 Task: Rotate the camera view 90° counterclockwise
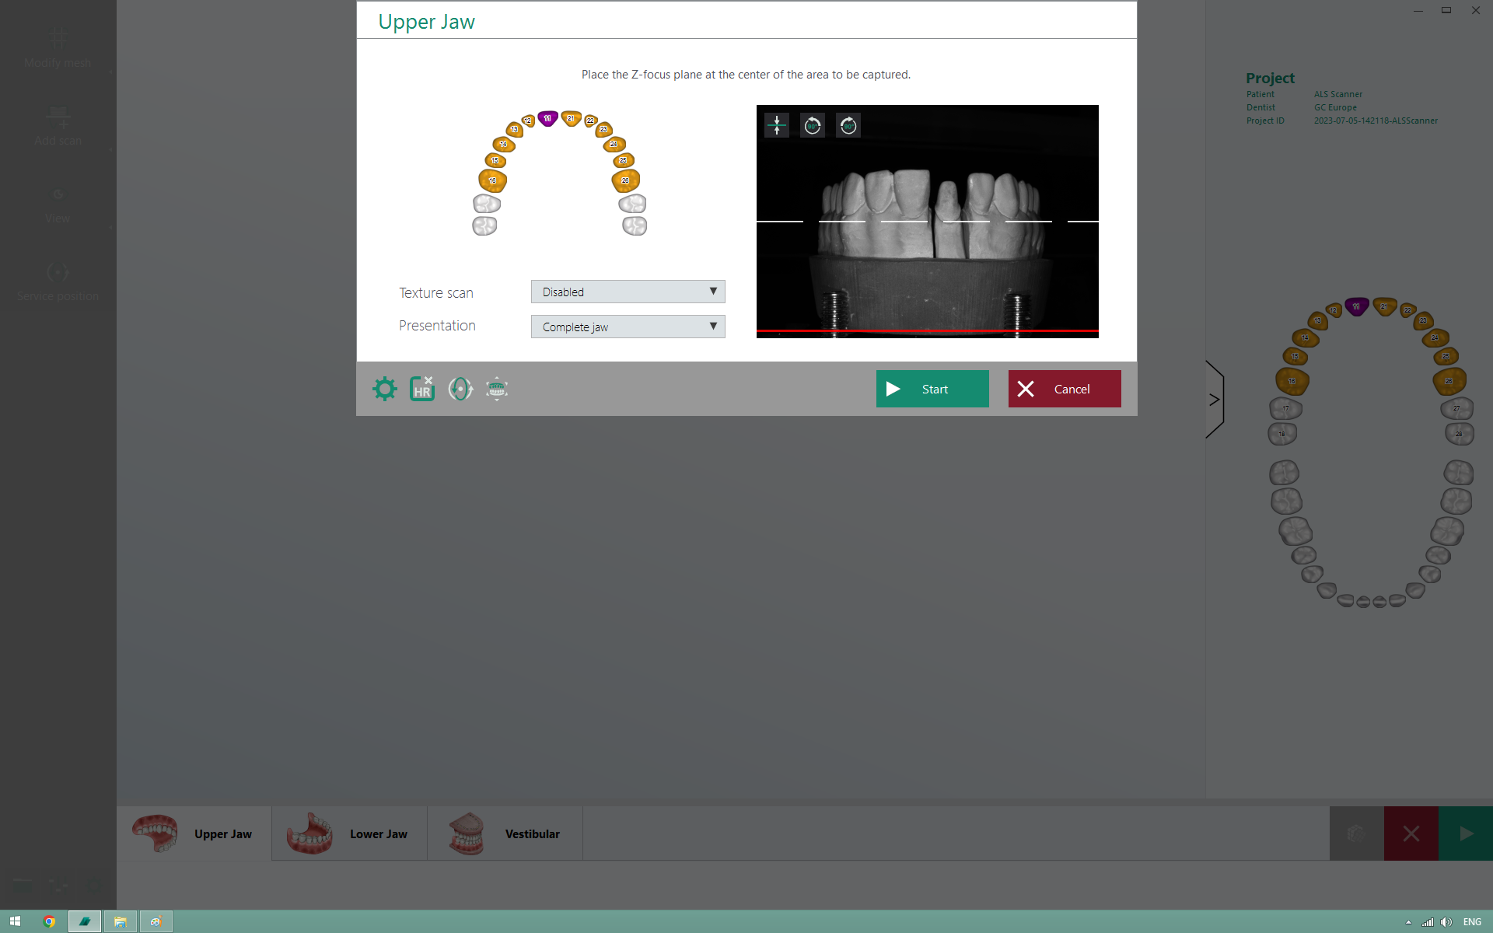pos(813,124)
